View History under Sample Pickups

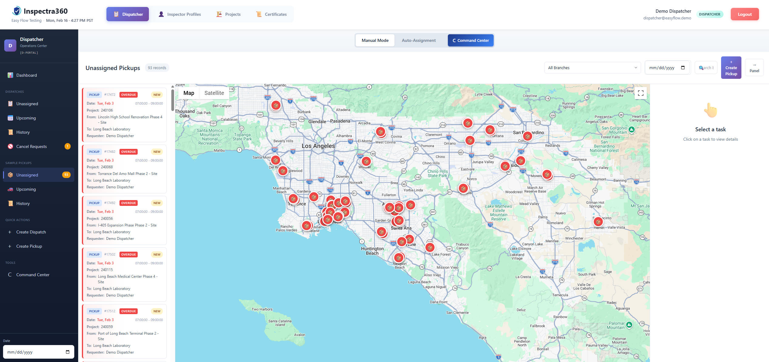click(x=23, y=203)
